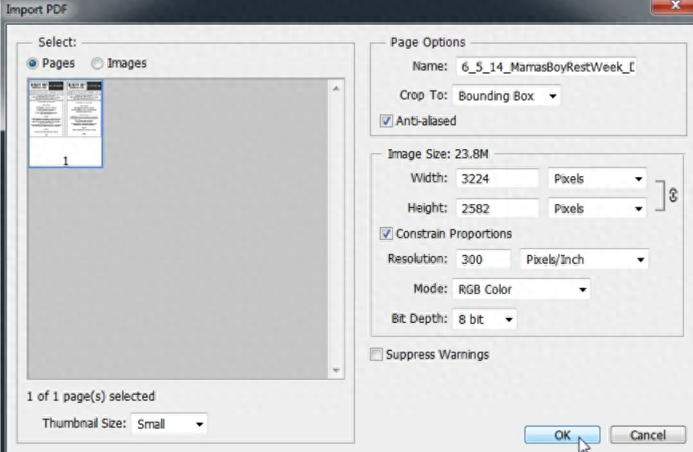Open the Thumbnail Size dropdown
This screenshot has width=693, height=452.
pos(169,424)
